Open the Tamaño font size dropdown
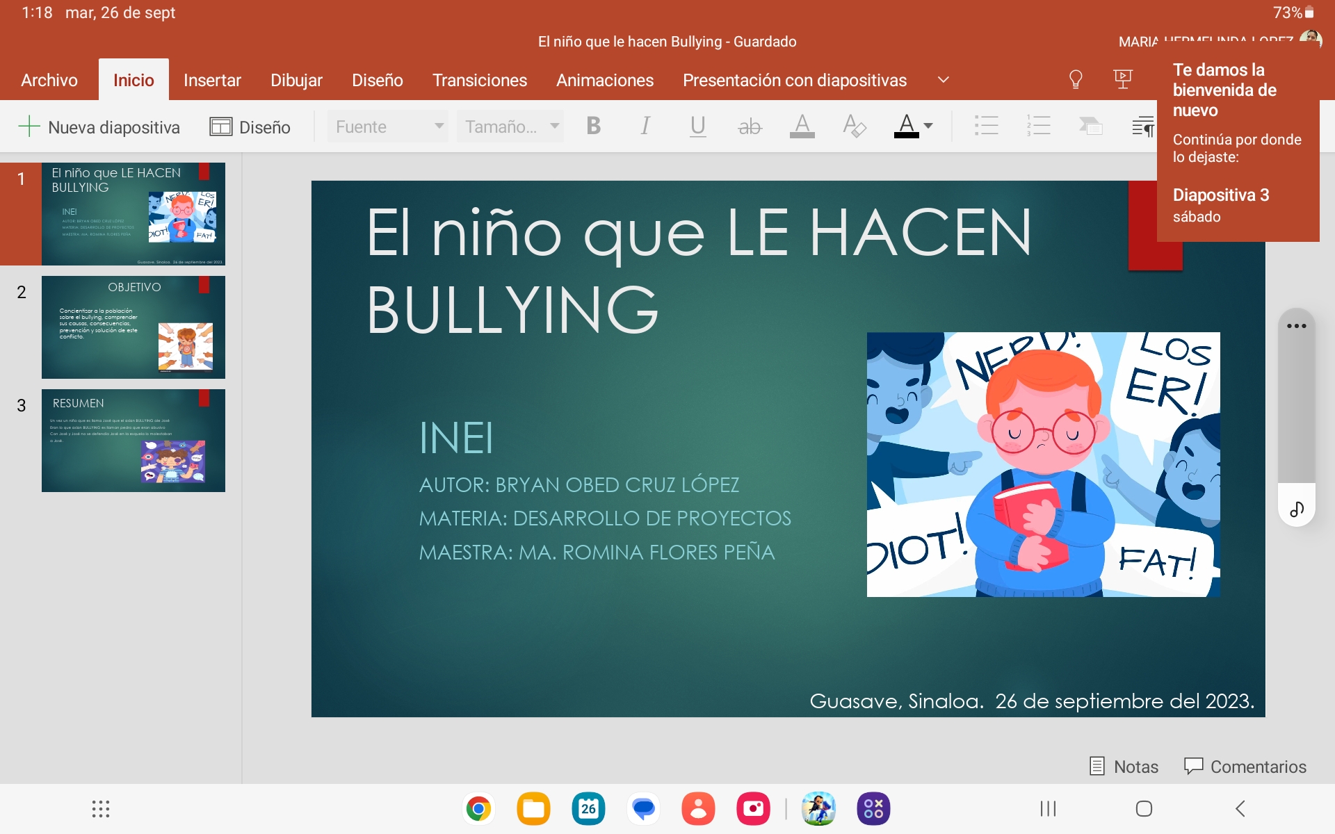 (510, 126)
